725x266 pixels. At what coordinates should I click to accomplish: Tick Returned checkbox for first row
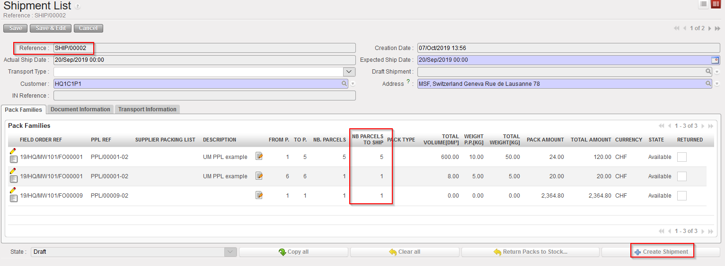[681, 157]
